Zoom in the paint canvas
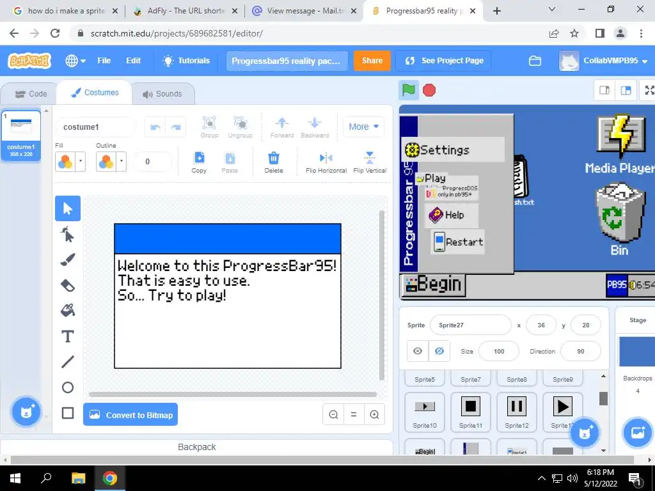The image size is (655, 491). click(374, 414)
